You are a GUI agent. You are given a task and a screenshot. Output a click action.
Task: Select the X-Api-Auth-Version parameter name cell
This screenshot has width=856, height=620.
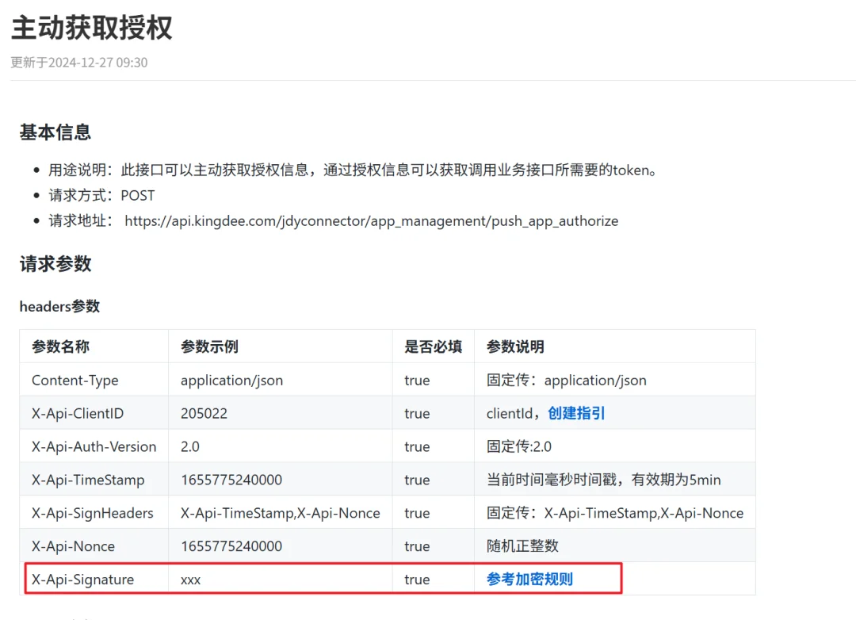[x=94, y=447]
